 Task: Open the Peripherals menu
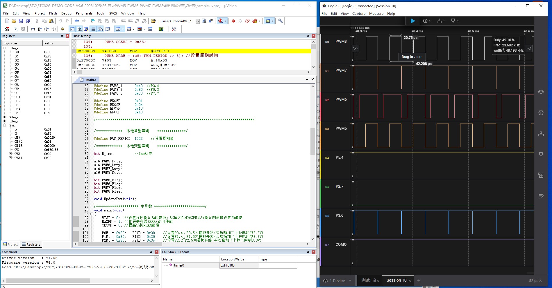[84, 13]
